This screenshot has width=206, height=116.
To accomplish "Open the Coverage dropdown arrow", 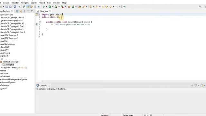I will 59,7.
